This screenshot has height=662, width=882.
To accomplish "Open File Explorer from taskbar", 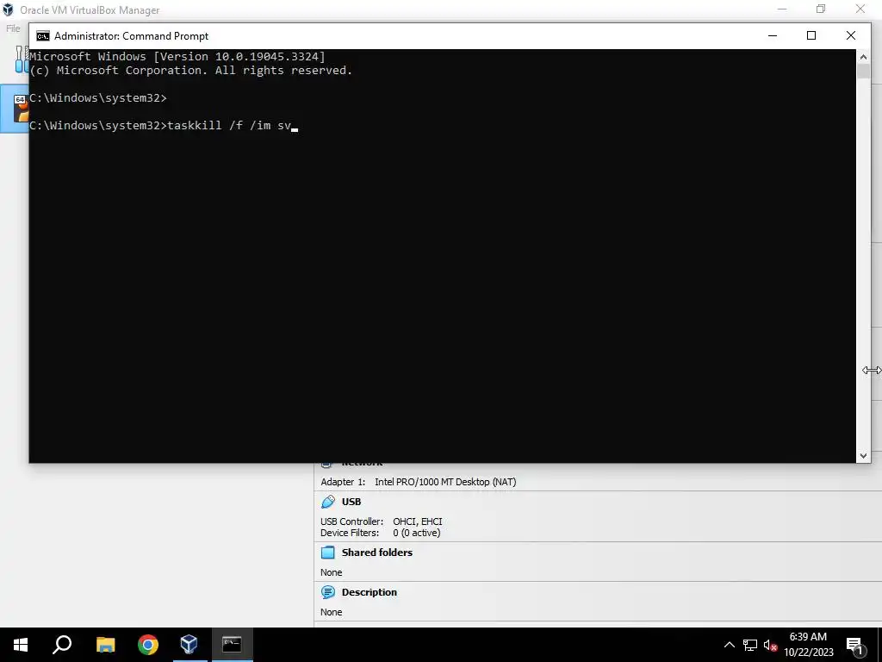I will 105,645.
